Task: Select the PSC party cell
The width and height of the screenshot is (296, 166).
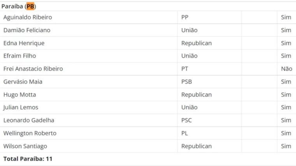Action: [x=187, y=120]
